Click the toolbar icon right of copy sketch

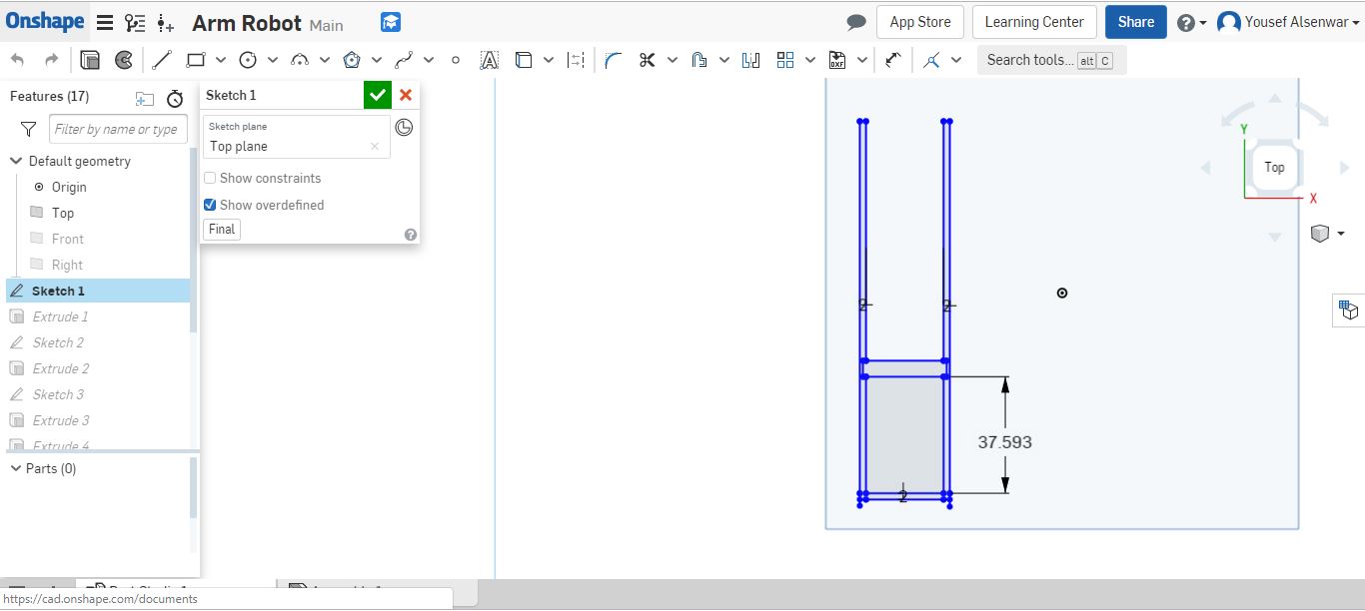click(x=124, y=60)
